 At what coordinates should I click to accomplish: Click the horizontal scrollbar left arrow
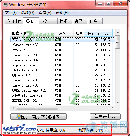pos(13,108)
